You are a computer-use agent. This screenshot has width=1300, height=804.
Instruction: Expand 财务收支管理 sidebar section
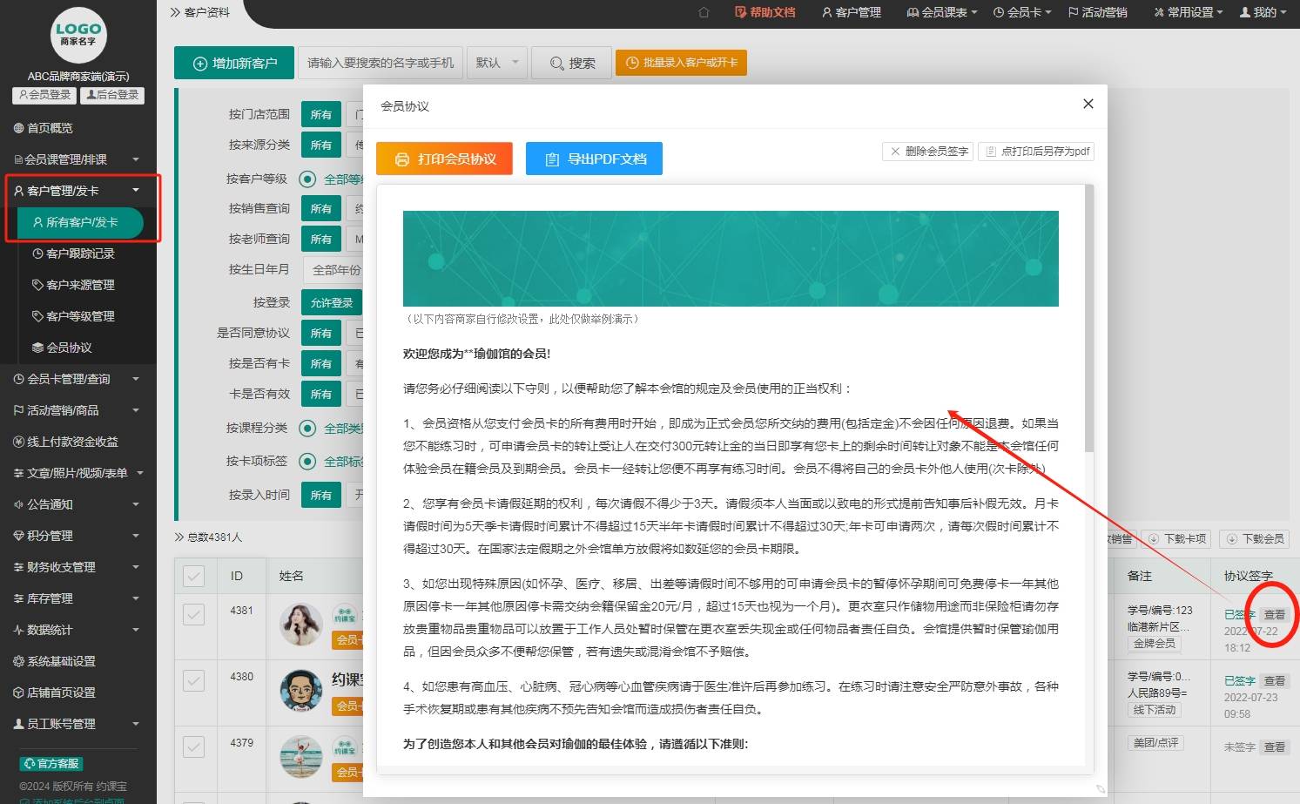point(78,567)
